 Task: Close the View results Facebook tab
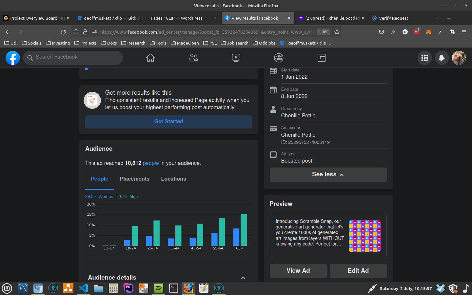tap(289, 18)
